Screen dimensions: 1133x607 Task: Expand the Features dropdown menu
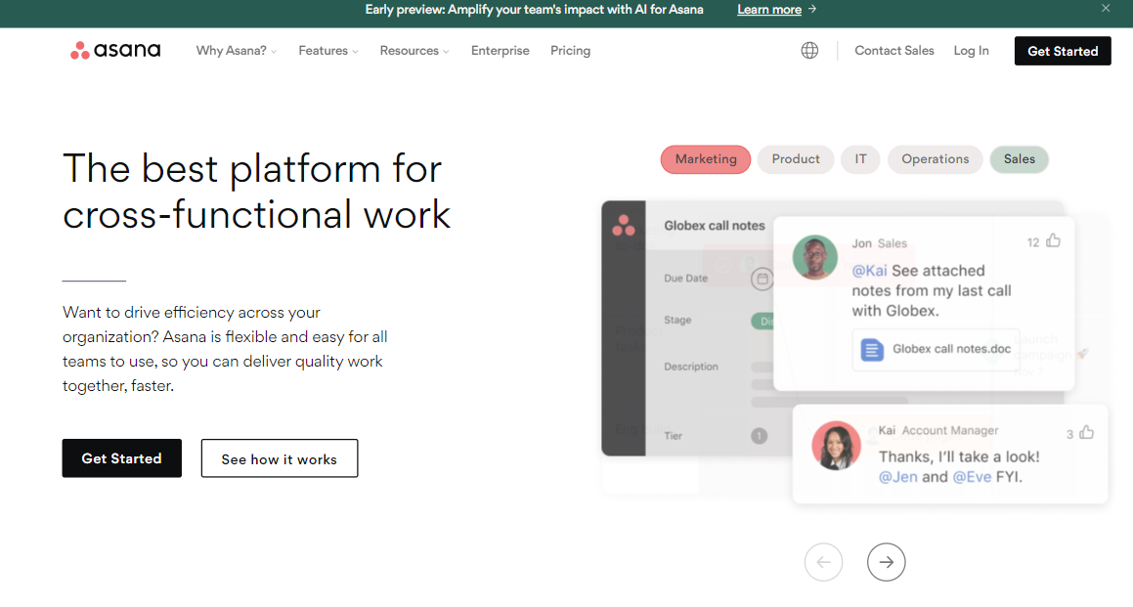click(x=328, y=51)
